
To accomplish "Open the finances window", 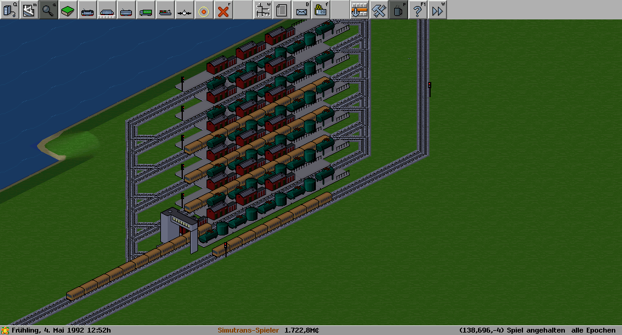I will click(321, 10).
